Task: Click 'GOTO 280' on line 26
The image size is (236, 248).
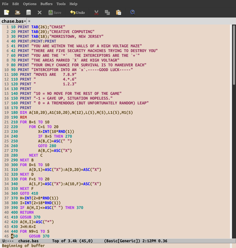Action: [x=47, y=146]
